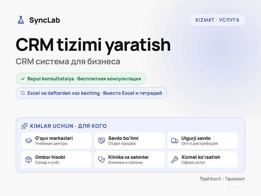
Task: Click the magnifier icon beside Excel va daftardan
Action: [23, 93]
